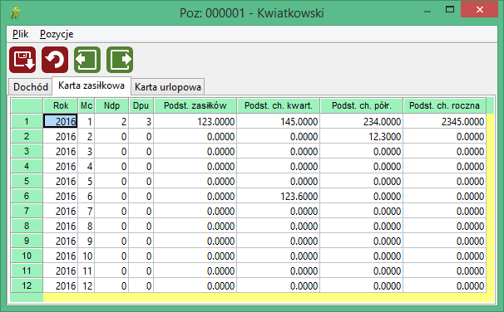Click the Podst. ch. półr. column header

point(362,105)
